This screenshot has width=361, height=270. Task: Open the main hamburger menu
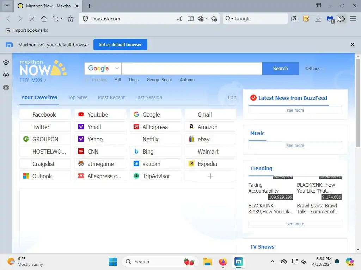point(353,19)
